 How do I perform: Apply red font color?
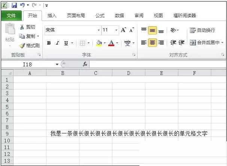(111, 43)
